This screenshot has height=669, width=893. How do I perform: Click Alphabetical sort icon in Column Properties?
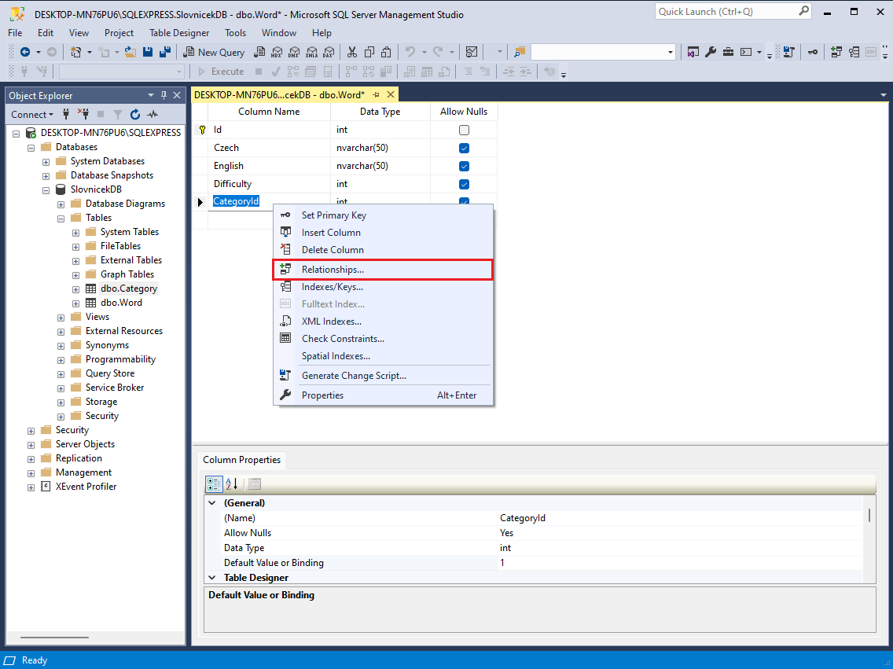(x=232, y=484)
